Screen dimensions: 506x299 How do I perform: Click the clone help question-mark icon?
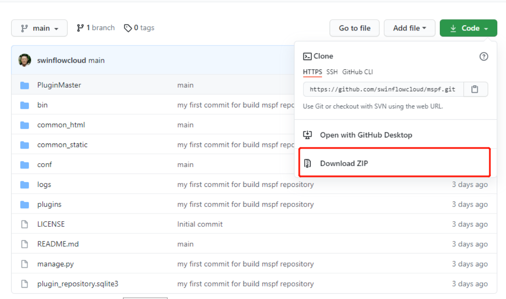484,56
